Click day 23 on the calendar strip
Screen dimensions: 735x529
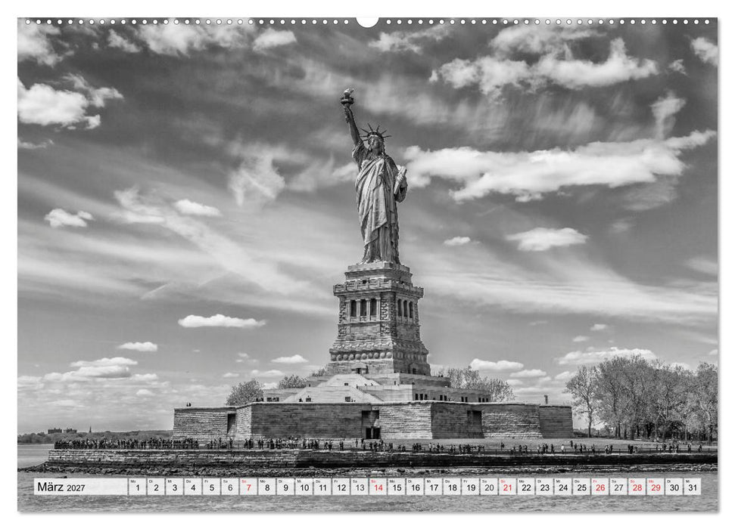pyautogui.click(x=545, y=487)
